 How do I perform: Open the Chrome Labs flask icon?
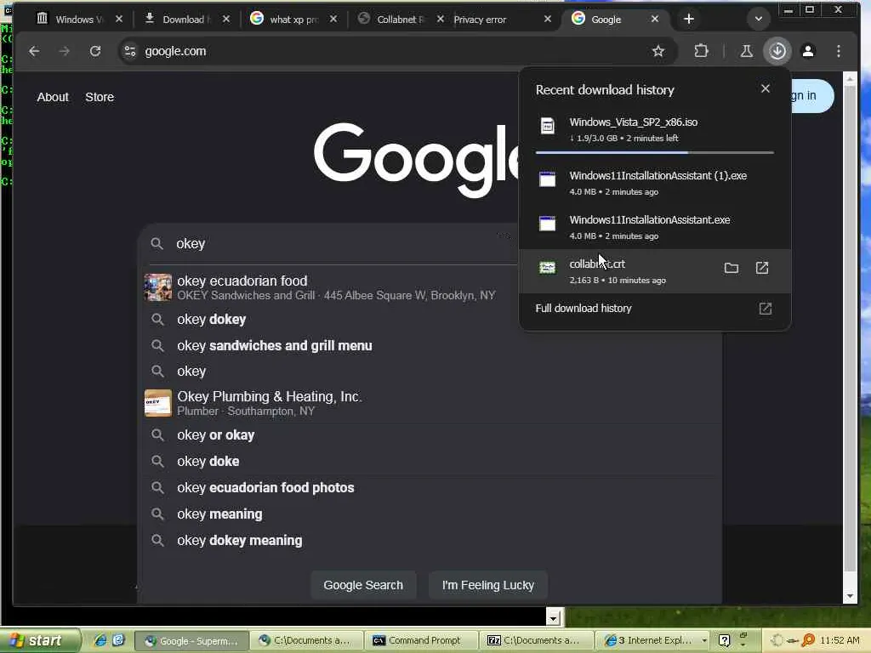tap(746, 51)
